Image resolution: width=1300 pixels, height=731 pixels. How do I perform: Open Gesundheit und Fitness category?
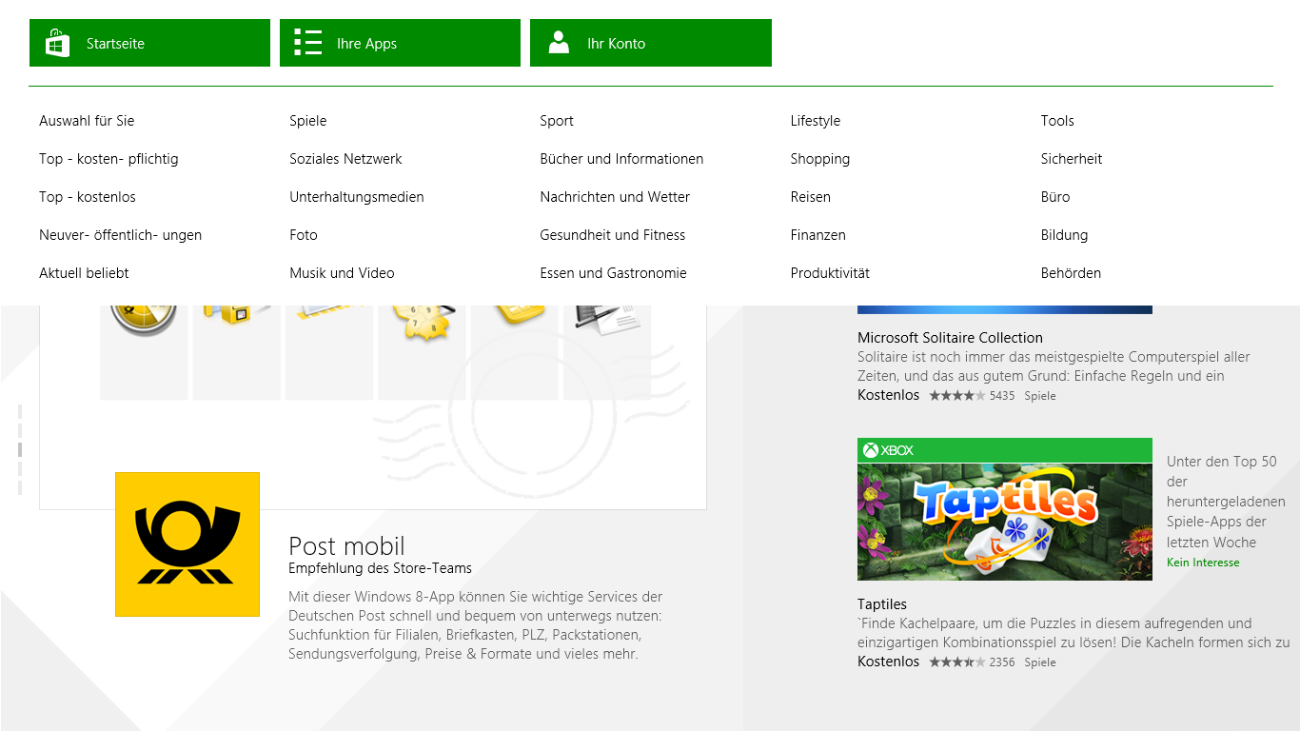[x=613, y=235]
